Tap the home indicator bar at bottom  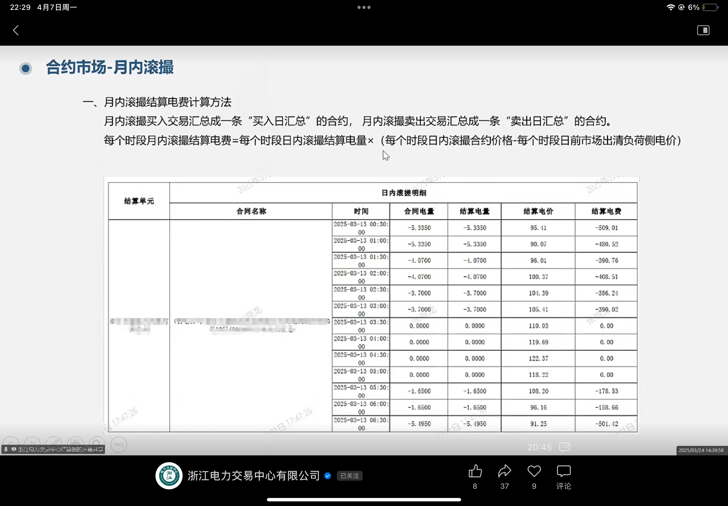click(x=364, y=500)
